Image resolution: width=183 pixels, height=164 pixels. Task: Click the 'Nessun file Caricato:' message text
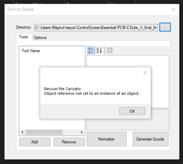pos(63,89)
